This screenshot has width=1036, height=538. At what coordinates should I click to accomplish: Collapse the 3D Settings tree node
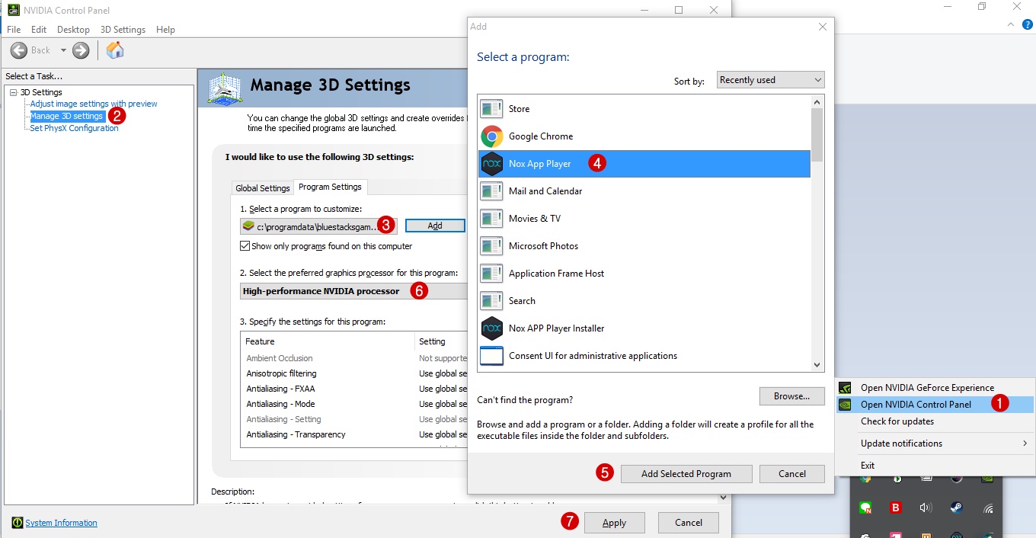tap(13, 92)
